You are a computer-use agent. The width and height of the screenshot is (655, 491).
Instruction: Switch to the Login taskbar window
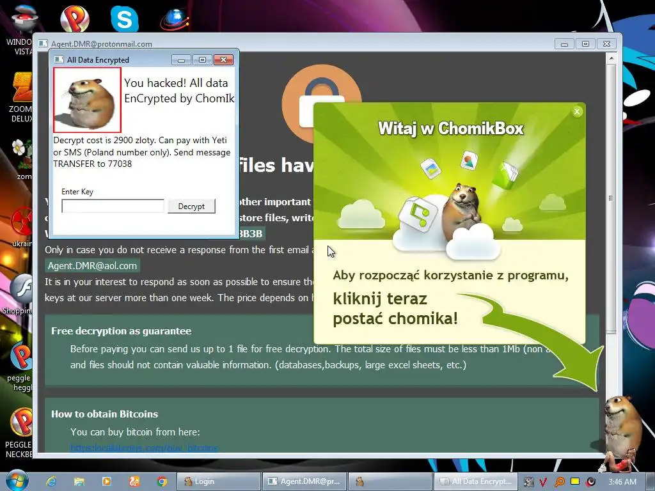pos(219,481)
